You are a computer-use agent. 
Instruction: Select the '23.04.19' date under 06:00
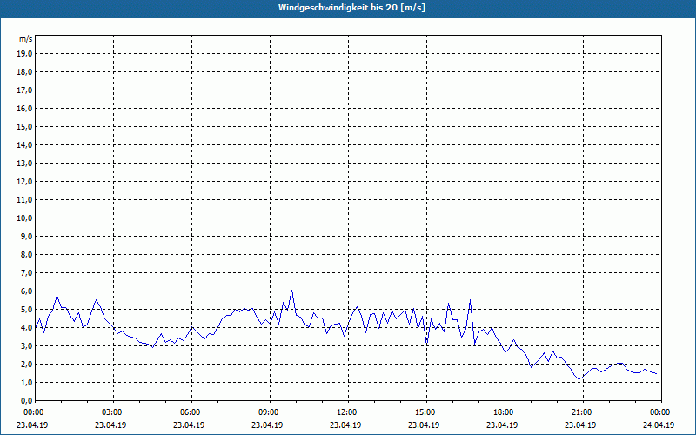pos(189,425)
